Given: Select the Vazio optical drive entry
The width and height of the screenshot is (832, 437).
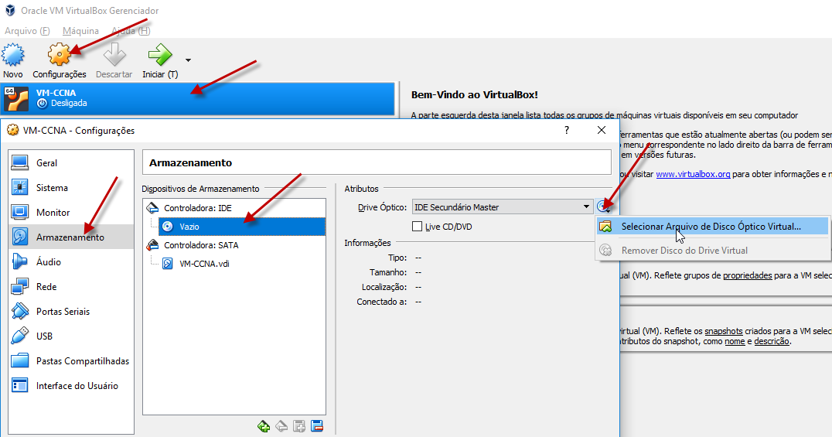Looking at the screenshot, I should tap(241, 227).
